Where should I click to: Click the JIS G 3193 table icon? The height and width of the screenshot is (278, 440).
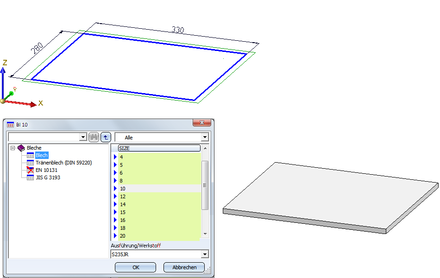[30, 177]
